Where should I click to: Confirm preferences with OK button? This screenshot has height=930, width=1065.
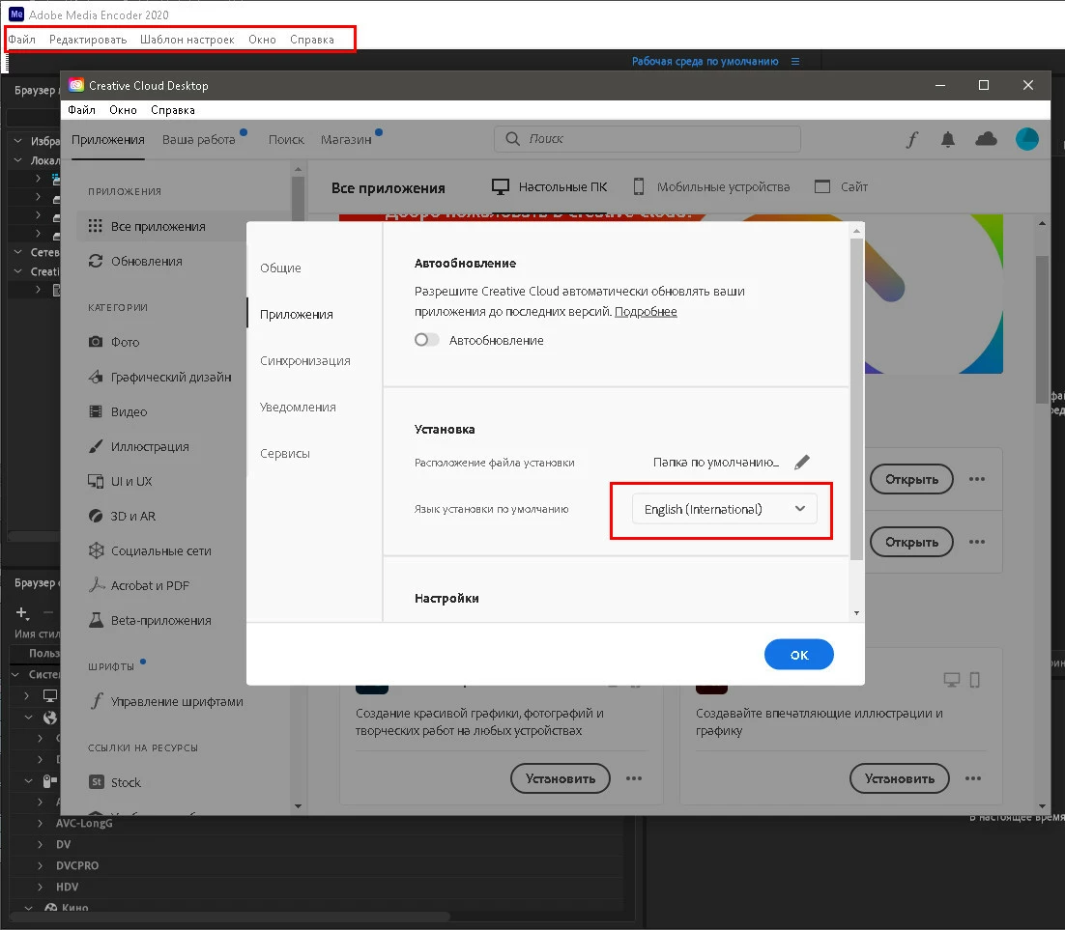click(x=798, y=655)
